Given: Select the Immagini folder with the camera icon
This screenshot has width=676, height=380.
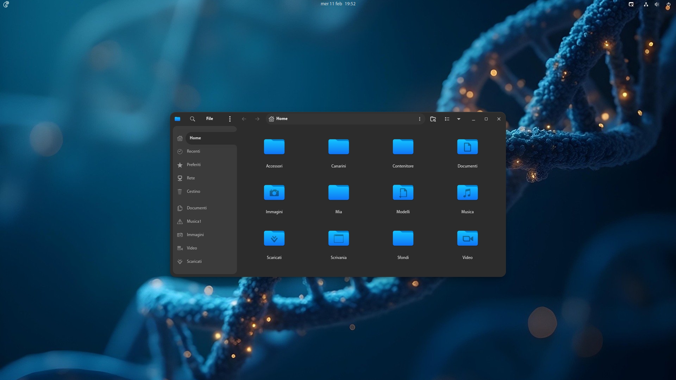Looking at the screenshot, I should pos(274,192).
